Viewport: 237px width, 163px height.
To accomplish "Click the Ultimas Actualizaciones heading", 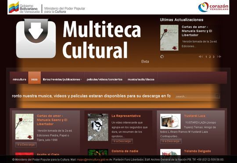I will [182, 20].
